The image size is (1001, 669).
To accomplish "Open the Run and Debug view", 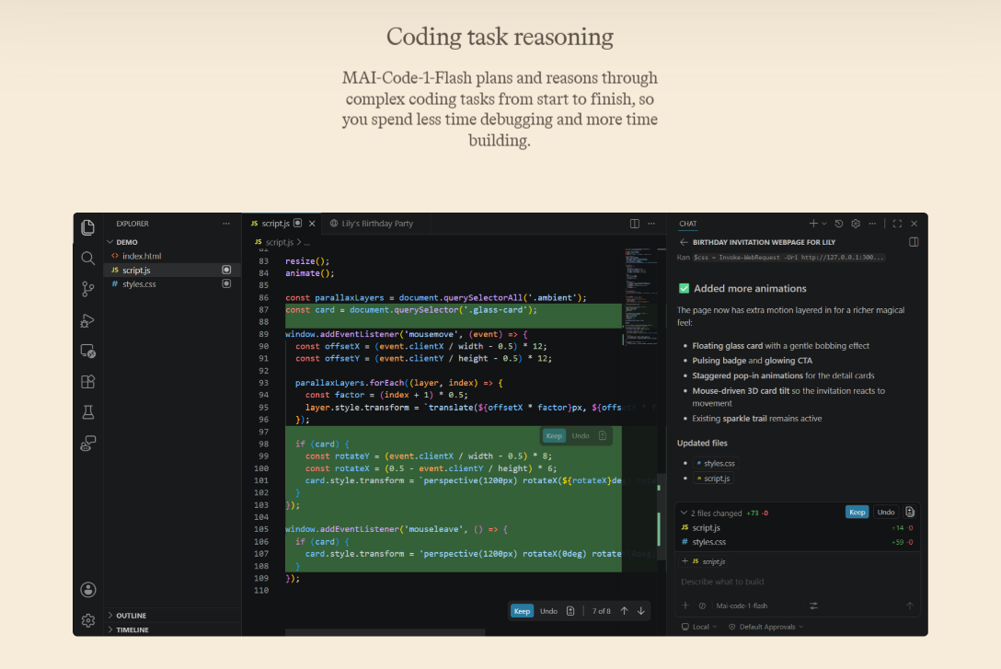I will tap(88, 320).
